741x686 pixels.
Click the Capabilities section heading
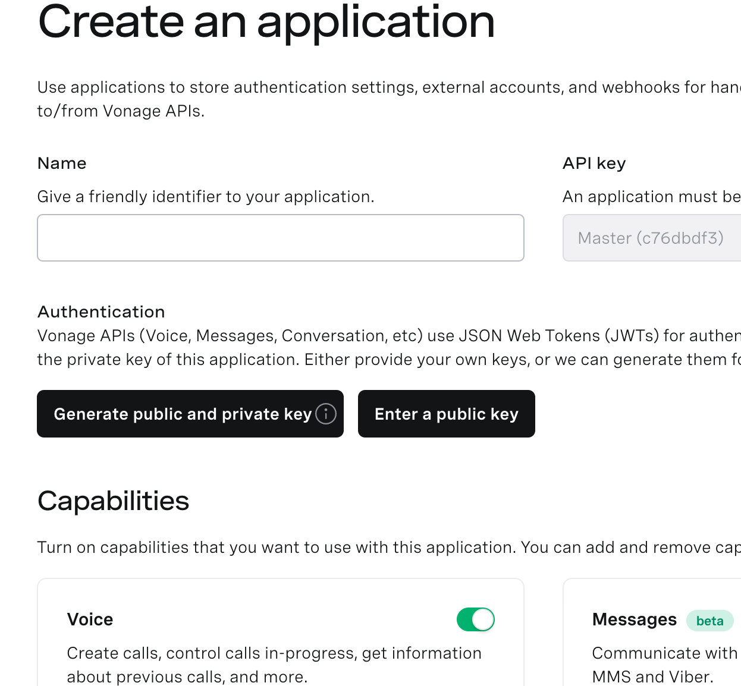pos(114,501)
